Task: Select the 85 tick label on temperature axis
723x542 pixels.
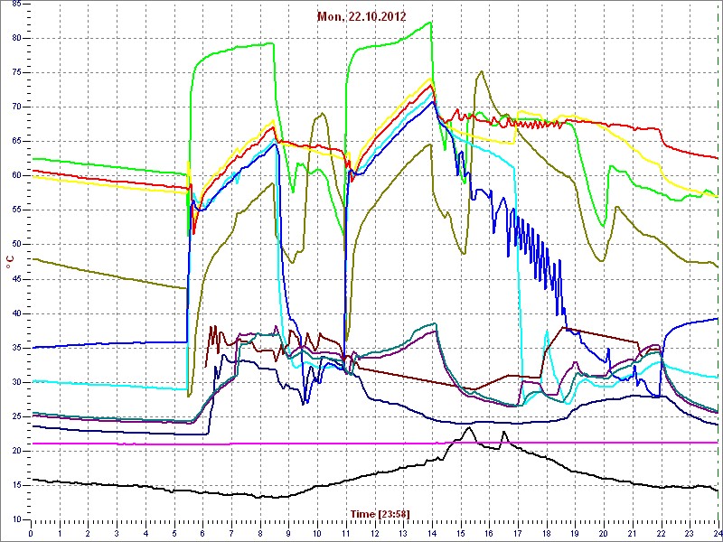Action: pyautogui.click(x=15, y=5)
